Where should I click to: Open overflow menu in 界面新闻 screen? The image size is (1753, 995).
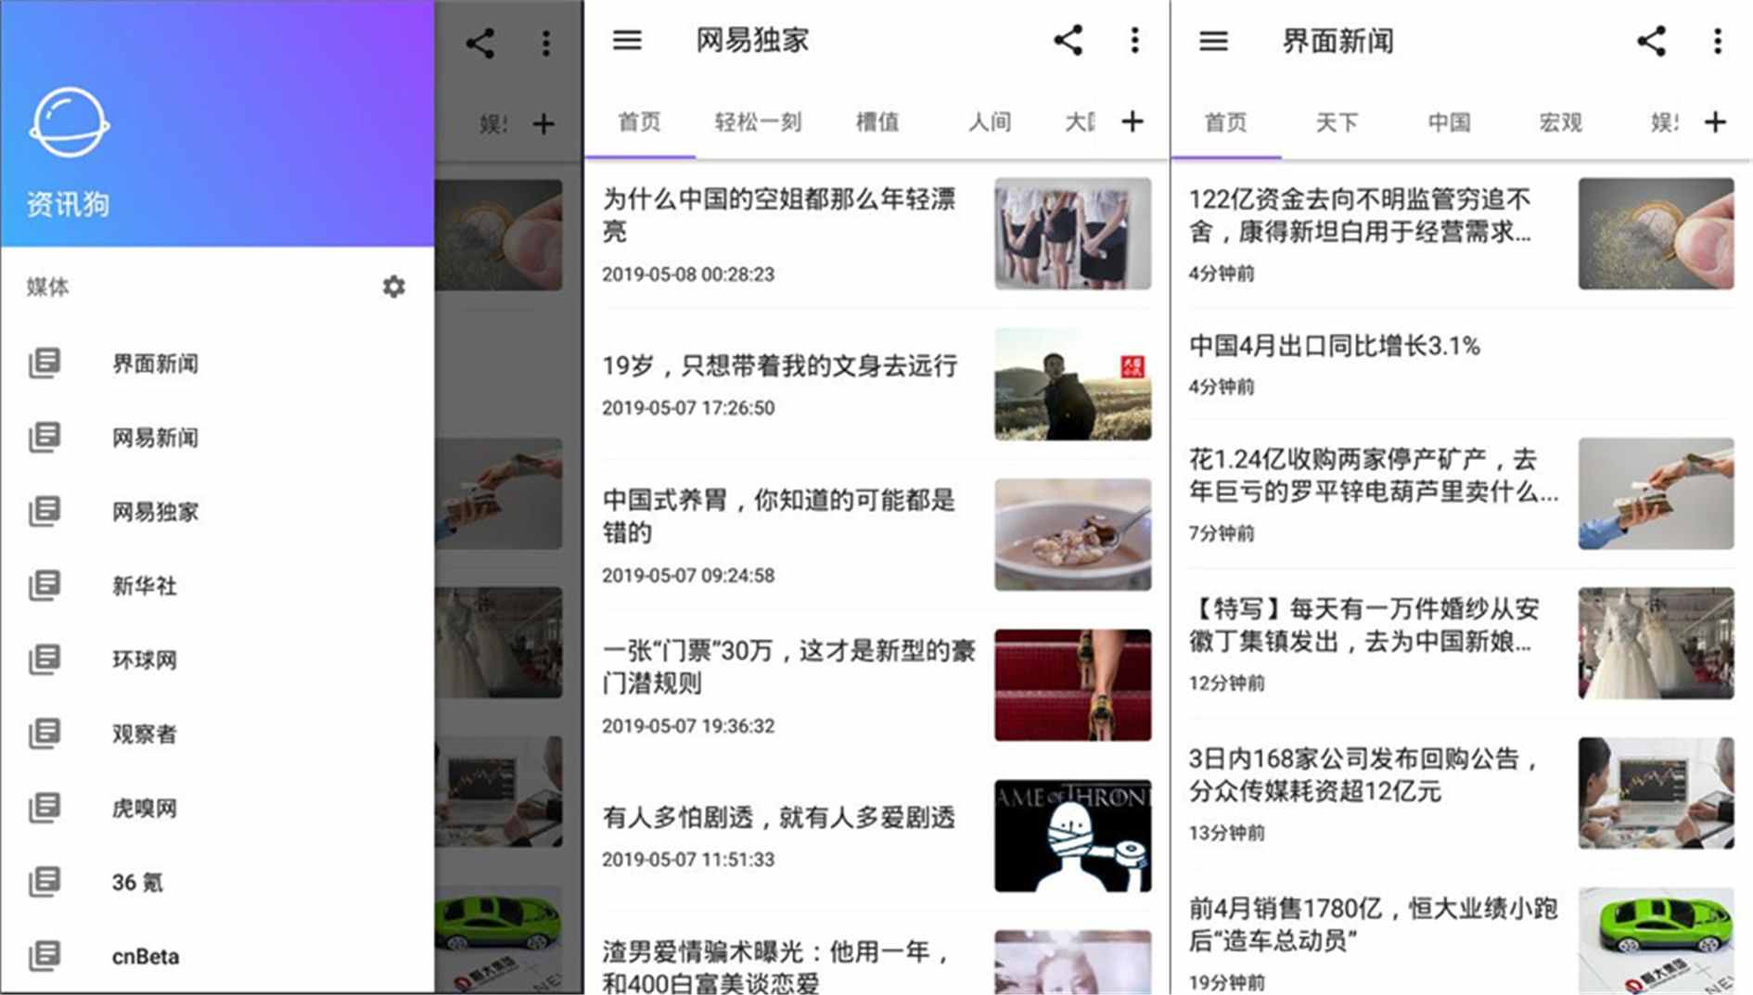pyautogui.click(x=1718, y=41)
